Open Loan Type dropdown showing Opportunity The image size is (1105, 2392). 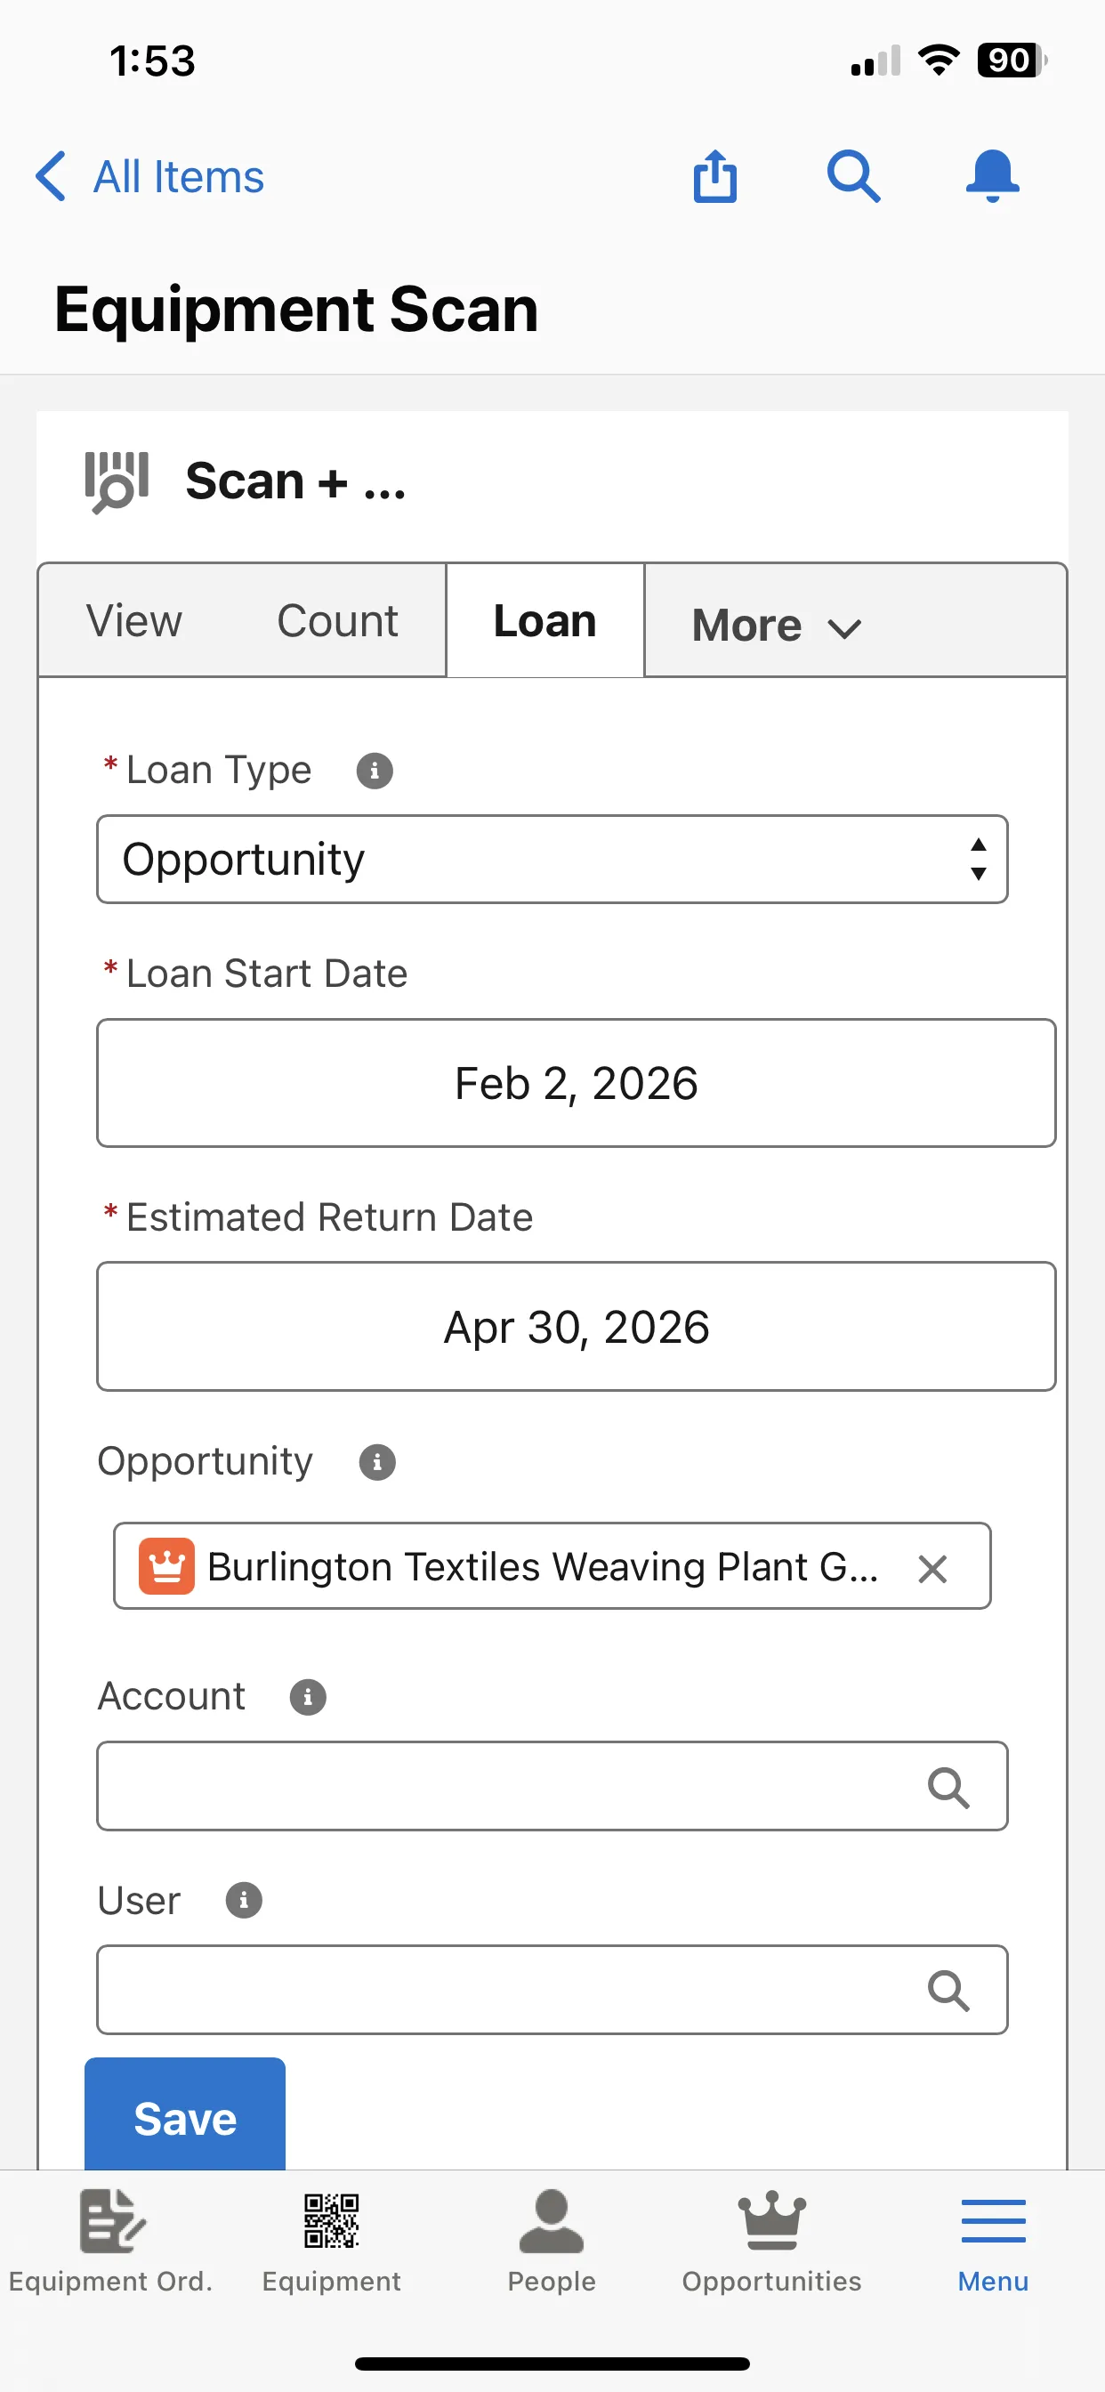[552, 859]
